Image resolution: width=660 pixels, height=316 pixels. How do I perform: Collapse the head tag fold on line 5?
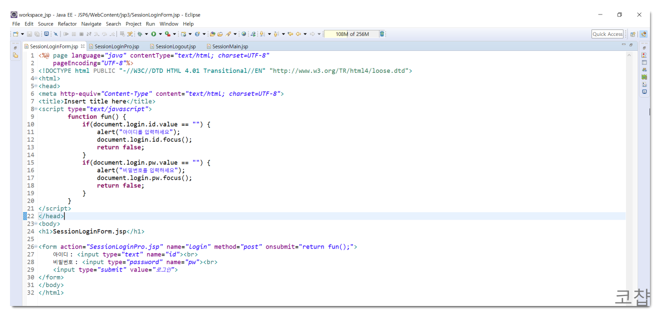(x=36, y=86)
